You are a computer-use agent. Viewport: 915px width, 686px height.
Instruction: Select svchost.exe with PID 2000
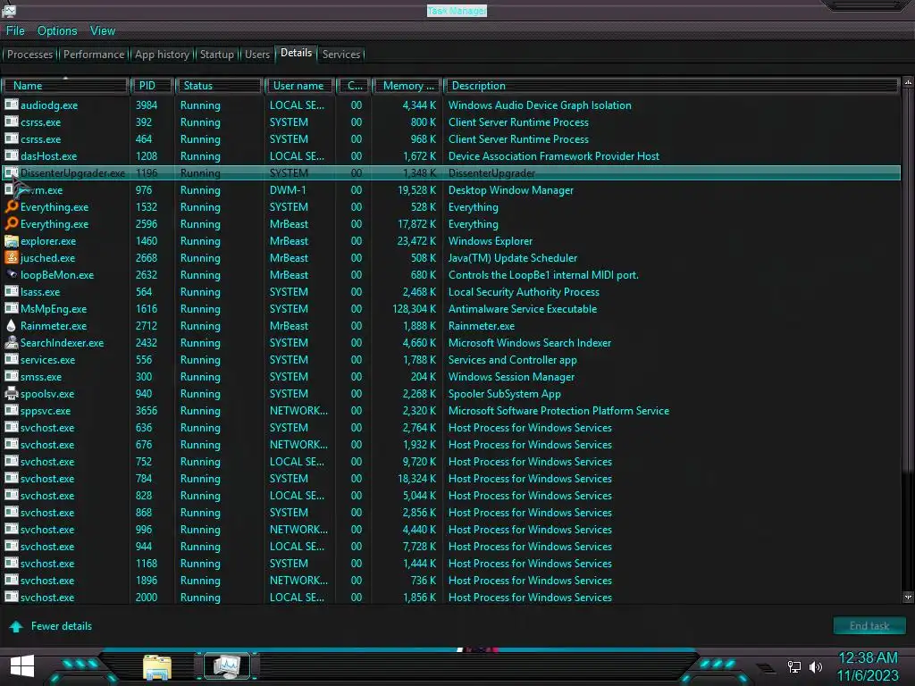451,598
